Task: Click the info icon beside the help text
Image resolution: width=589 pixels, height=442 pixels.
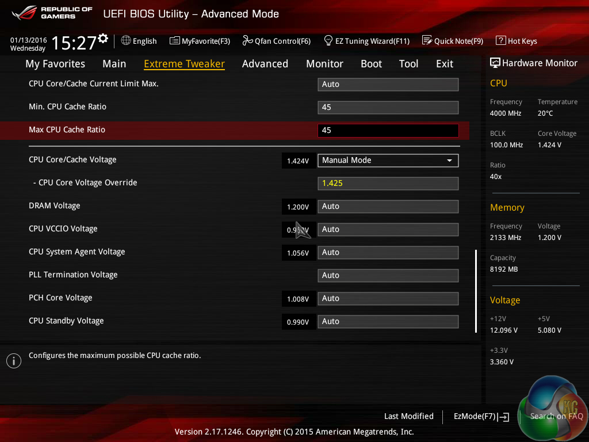Action: click(14, 361)
